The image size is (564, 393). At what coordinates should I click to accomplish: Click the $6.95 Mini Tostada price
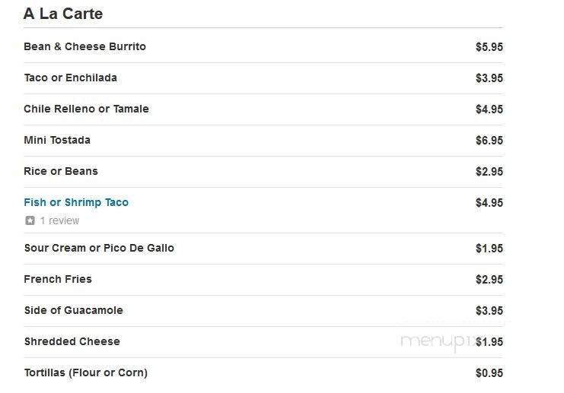point(489,140)
